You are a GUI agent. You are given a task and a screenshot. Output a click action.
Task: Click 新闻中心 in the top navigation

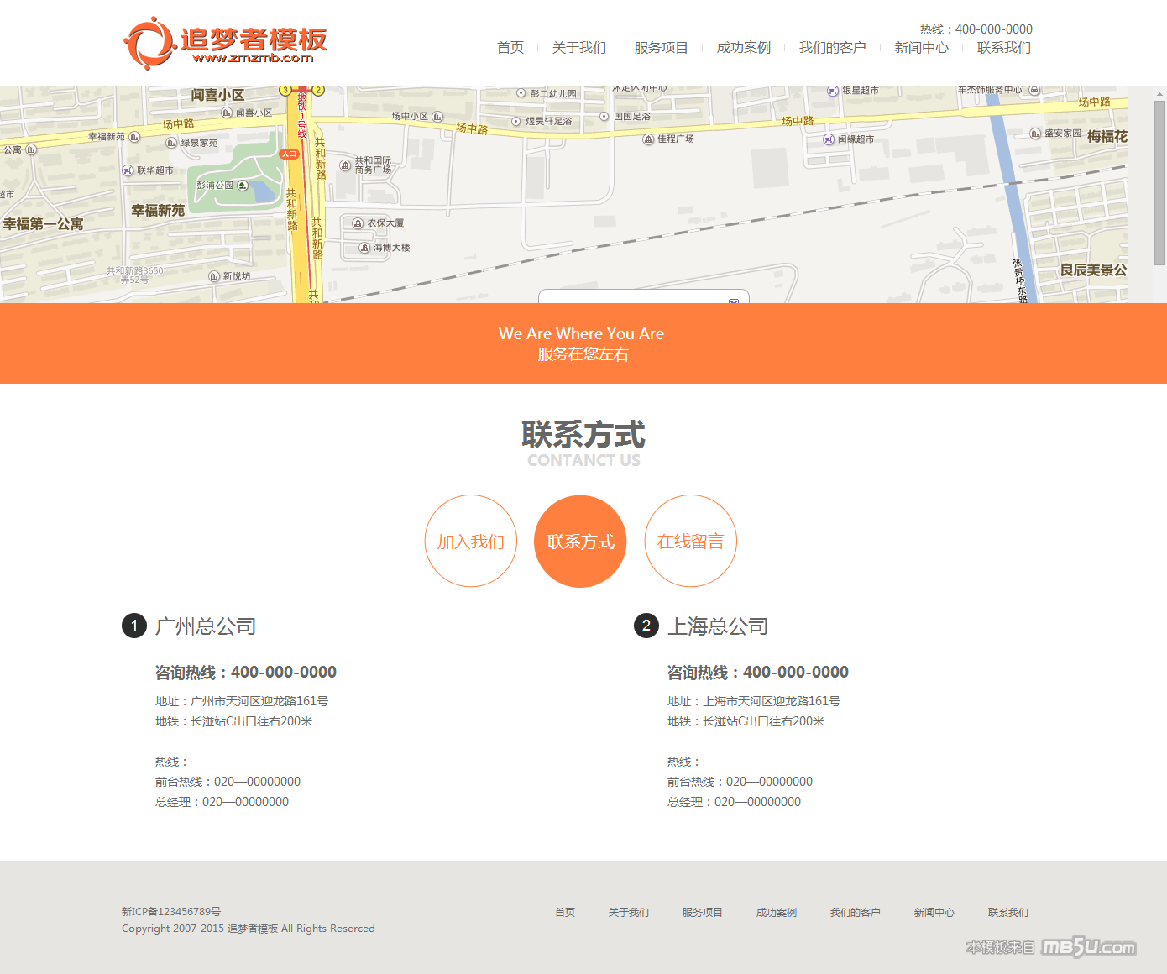(x=922, y=48)
